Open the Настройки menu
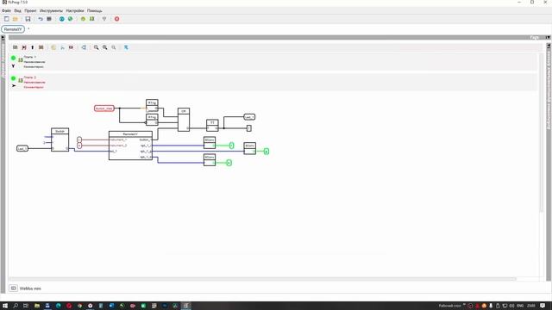 pos(75,10)
